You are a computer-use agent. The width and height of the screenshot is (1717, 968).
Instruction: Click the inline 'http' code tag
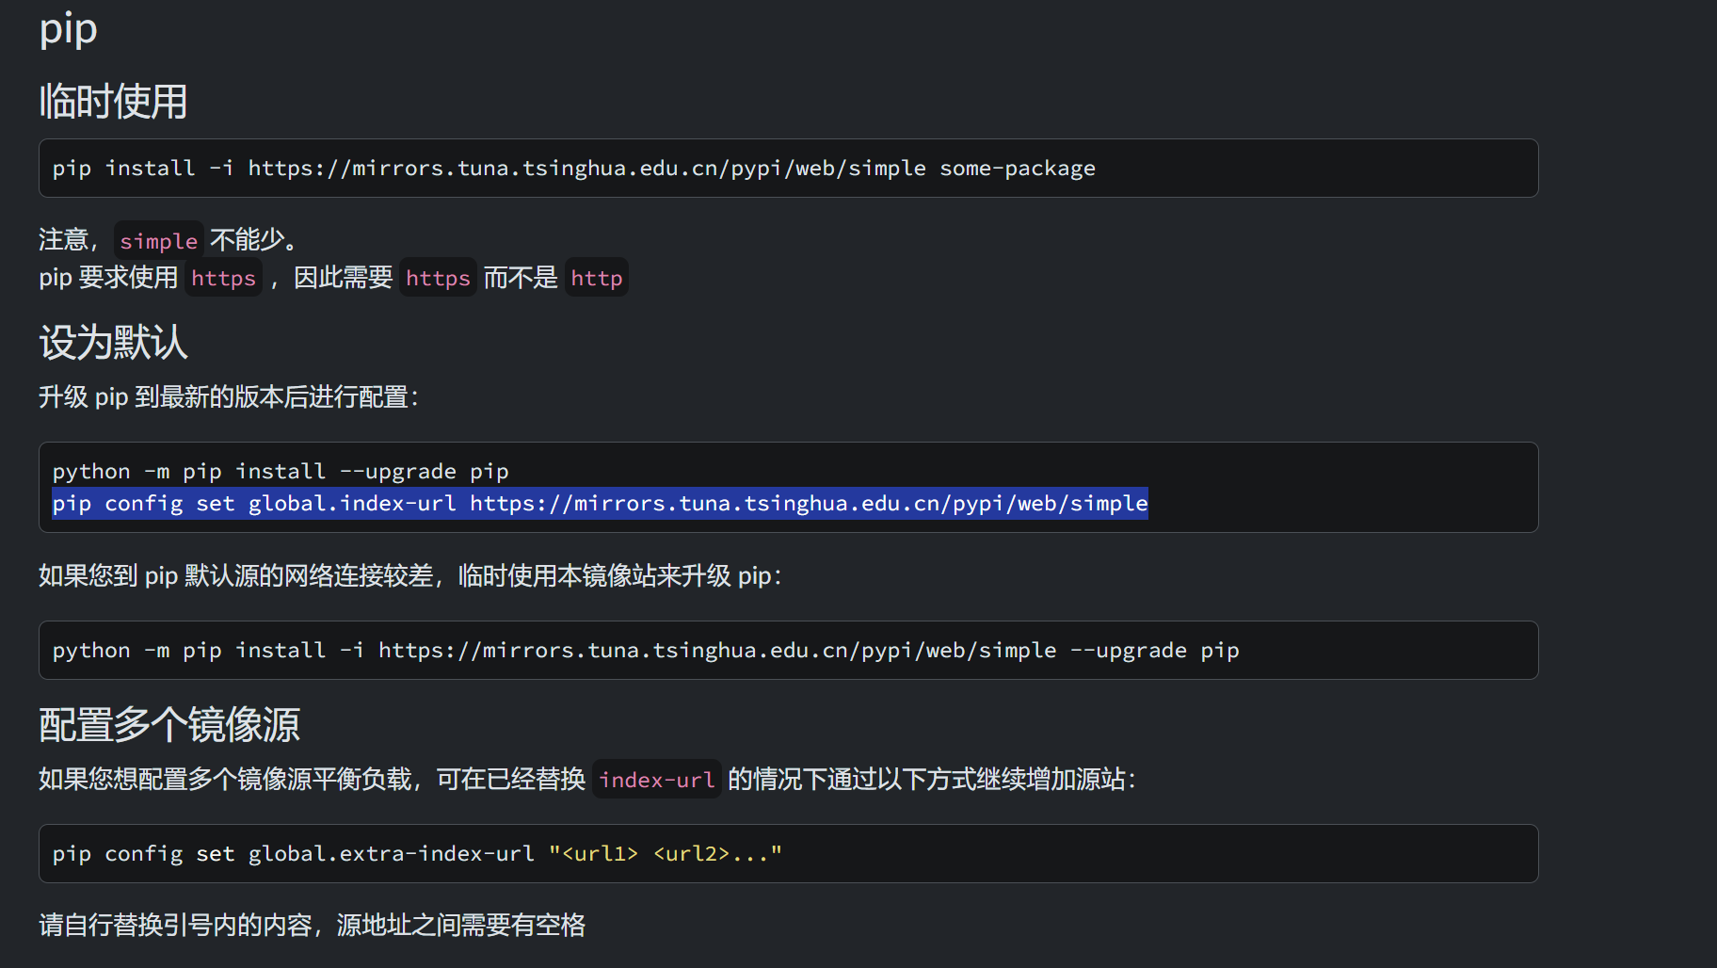point(596,278)
